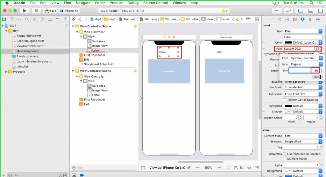Zoom in the canvas with plus
The image size is (326, 177).
tap(219, 168)
